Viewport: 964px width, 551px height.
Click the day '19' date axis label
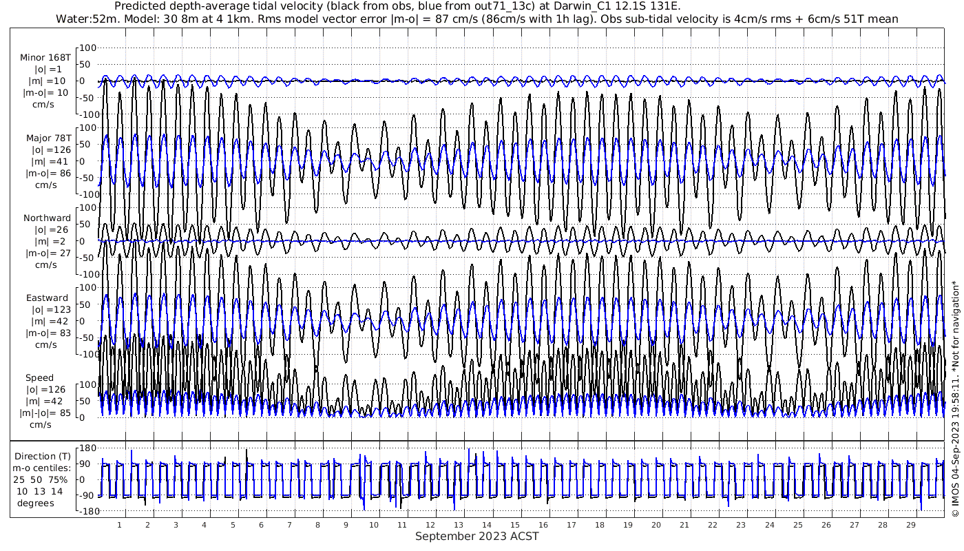(628, 525)
